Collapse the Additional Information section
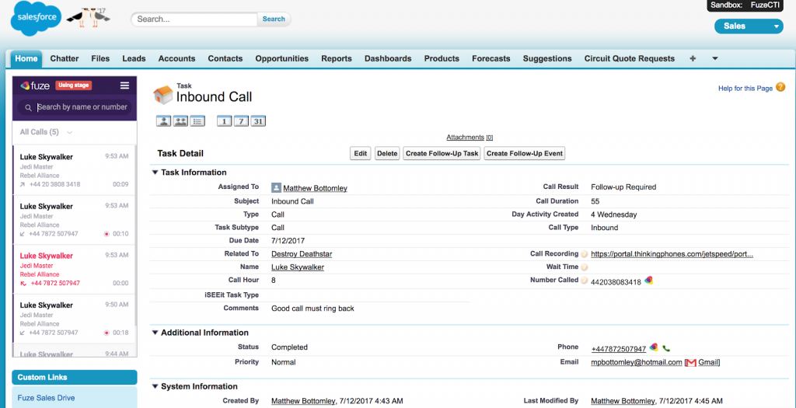The image size is (796, 408). (x=155, y=333)
